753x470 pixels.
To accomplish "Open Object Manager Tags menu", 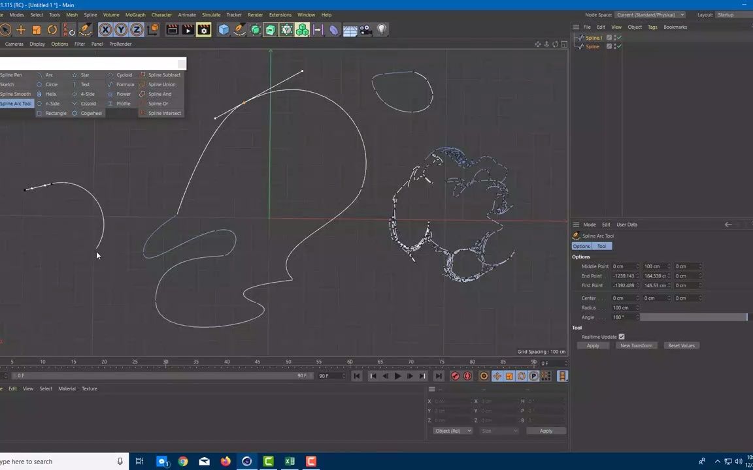I will 652,27.
